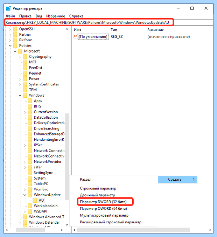Click the Создать context menu item

(178, 180)
